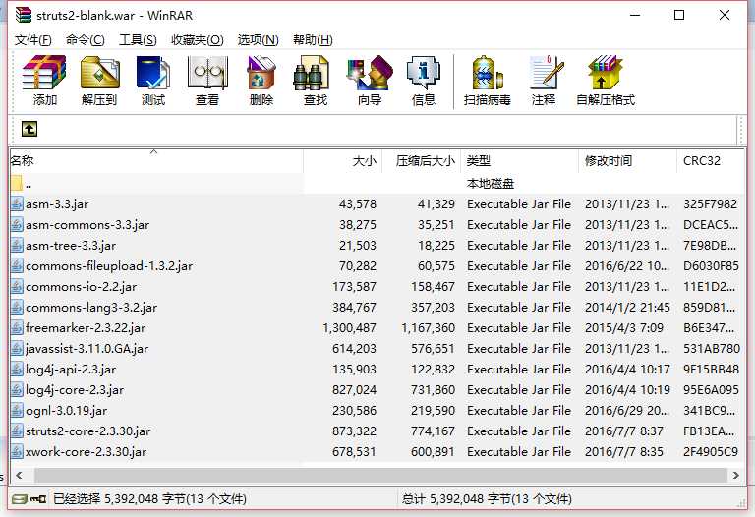Click the asm-3.3.jar file icon
755x517 pixels.
coord(17,204)
